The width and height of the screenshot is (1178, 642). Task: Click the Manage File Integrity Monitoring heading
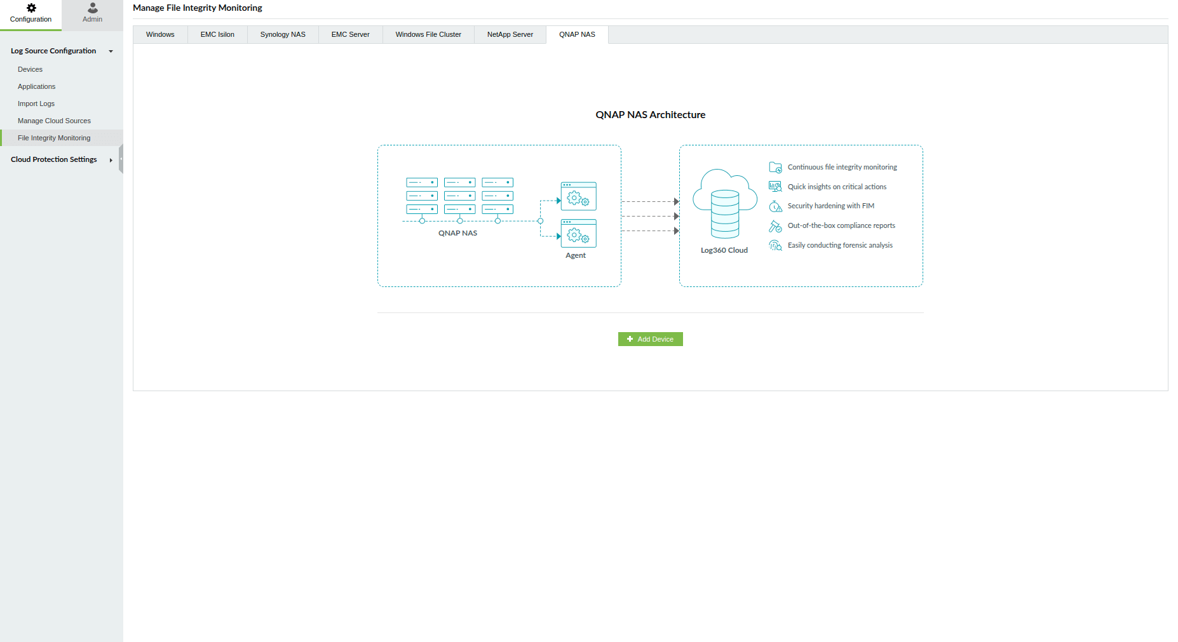pyautogui.click(x=198, y=8)
